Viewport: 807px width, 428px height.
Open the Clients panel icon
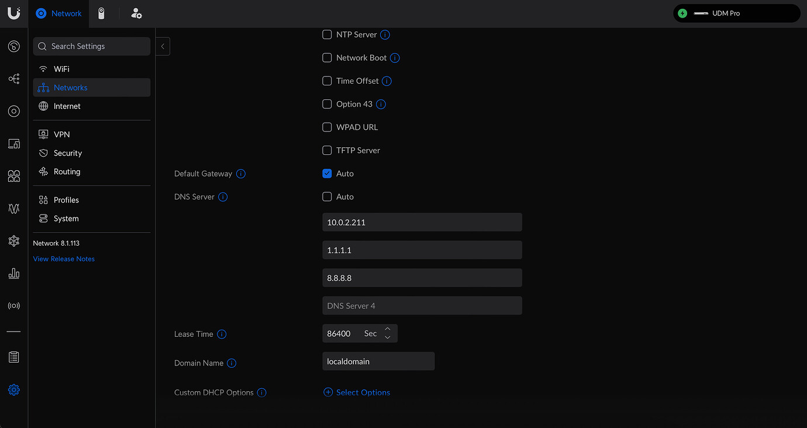13,175
